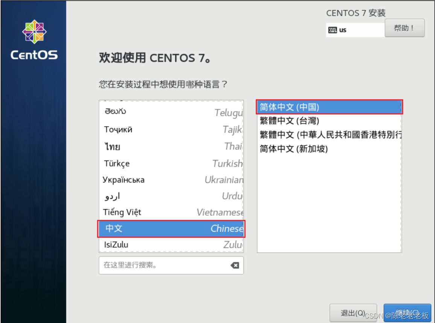Click the keyboard layout icon next to us
The height and width of the screenshot is (323, 435).
coord(332,30)
